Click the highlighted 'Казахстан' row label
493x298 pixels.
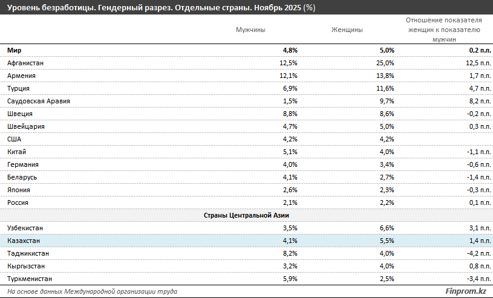coord(24,241)
